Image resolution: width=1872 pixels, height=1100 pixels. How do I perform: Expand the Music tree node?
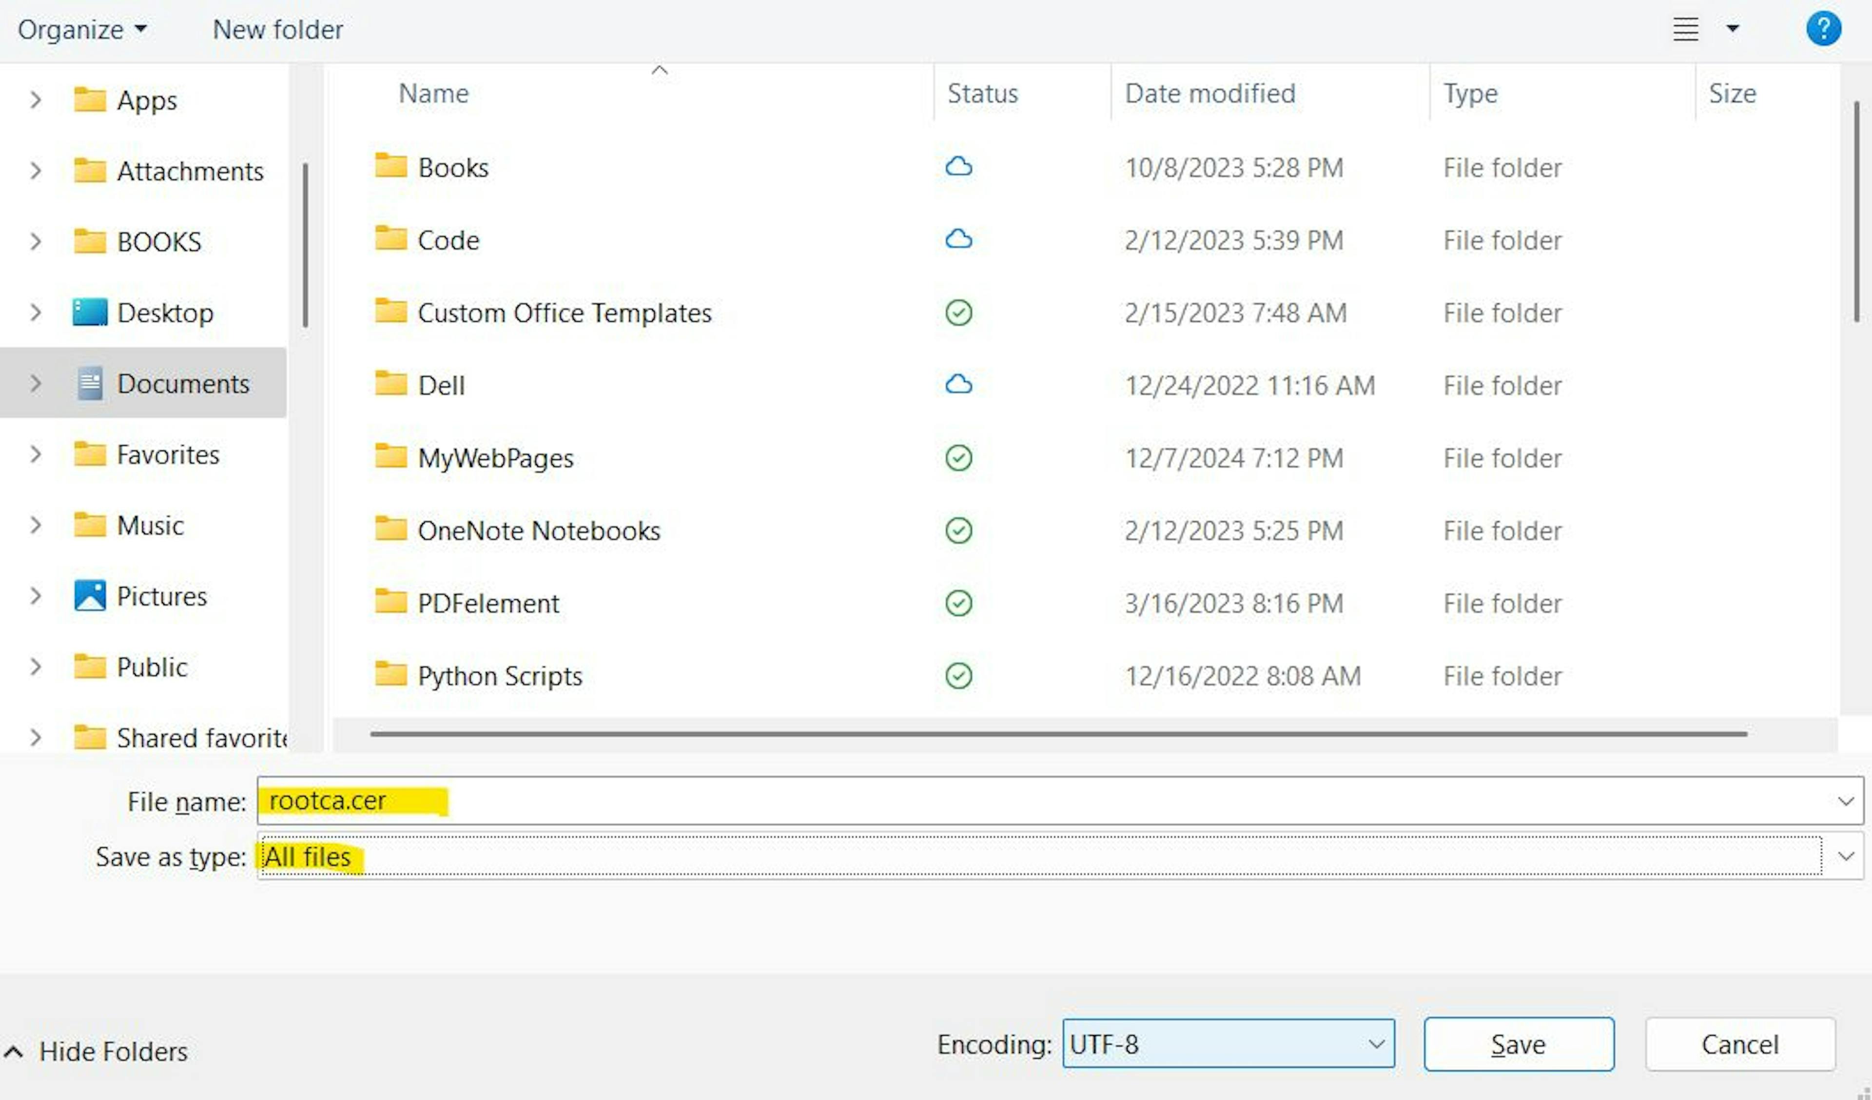(x=35, y=525)
